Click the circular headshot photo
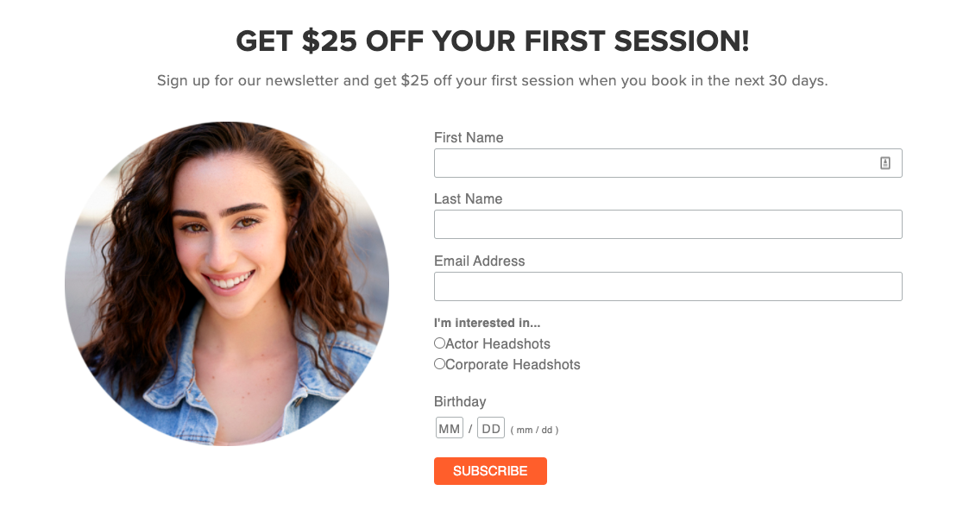The height and width of the screenshot is (522, 963). pos(226,285)
